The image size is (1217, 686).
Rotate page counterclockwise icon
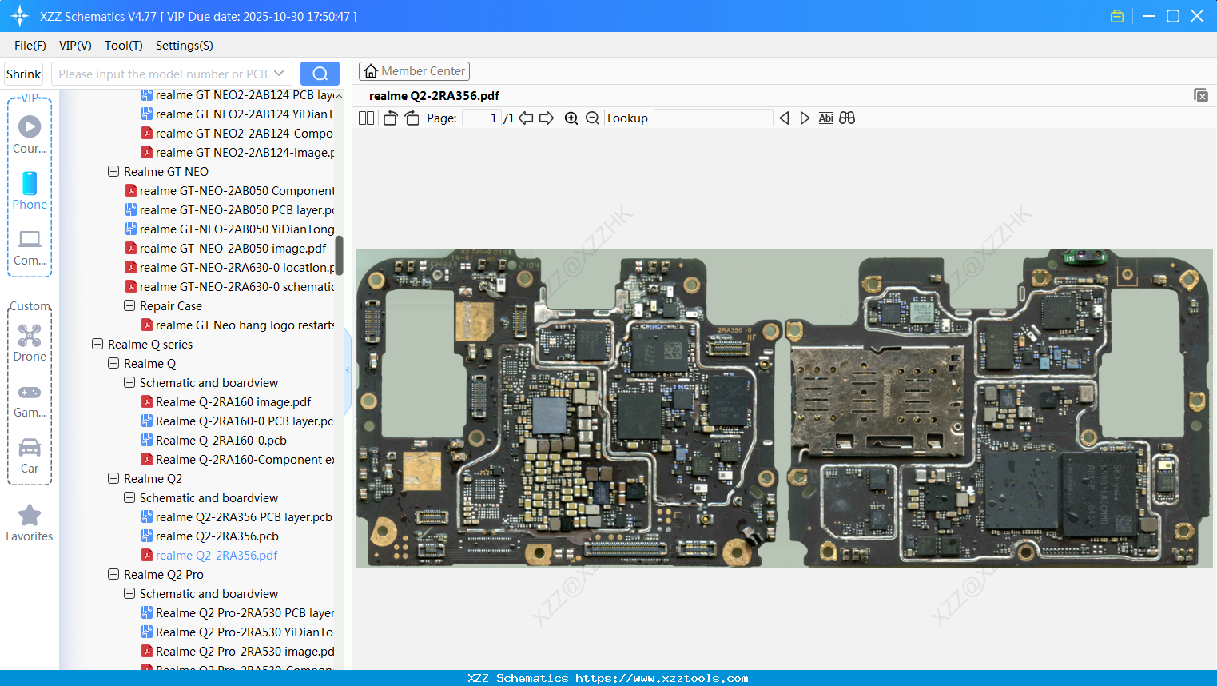click(x=390, y=118)
